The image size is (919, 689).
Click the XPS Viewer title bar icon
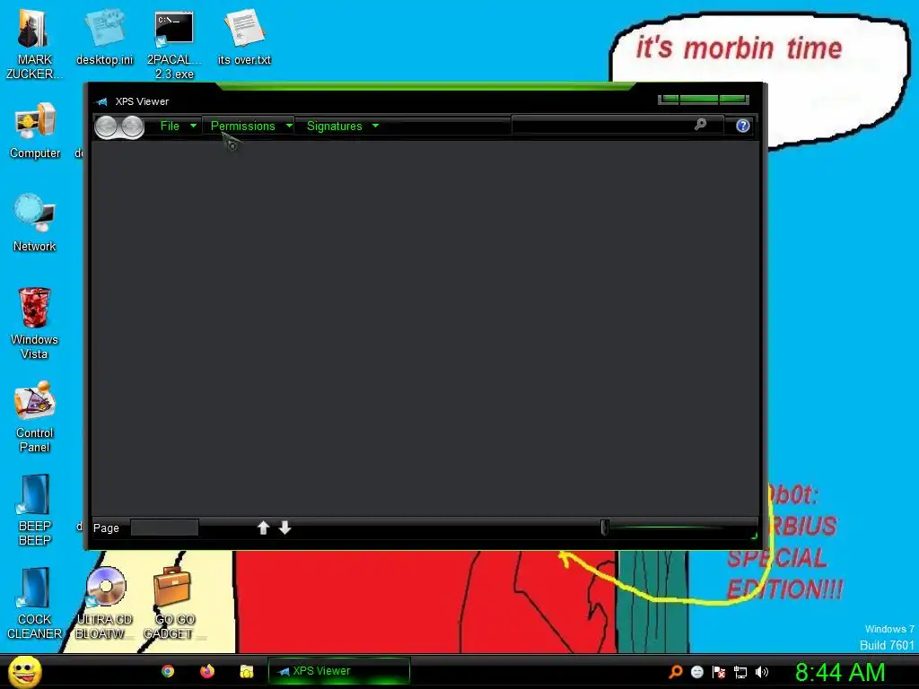(x=102, y=102)
